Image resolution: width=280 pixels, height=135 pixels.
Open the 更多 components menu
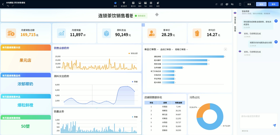pyautogui.click(x=151, y=4)
